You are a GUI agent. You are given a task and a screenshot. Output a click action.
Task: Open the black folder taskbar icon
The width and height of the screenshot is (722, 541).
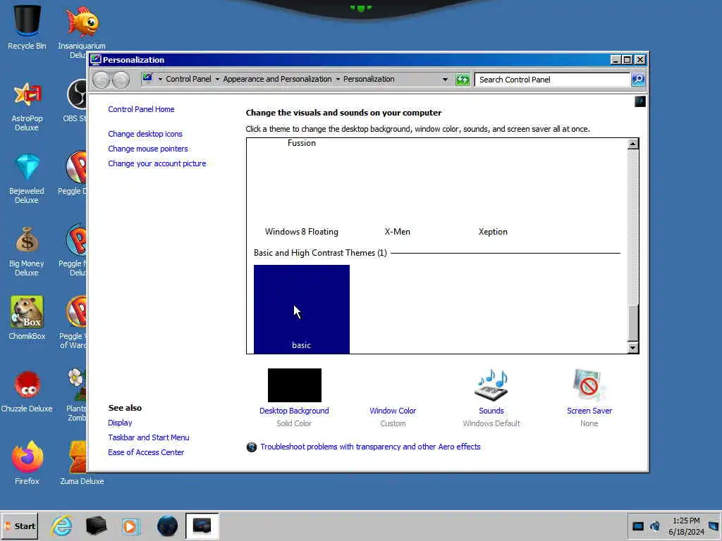pyautogui.click(x=96, y=526)
